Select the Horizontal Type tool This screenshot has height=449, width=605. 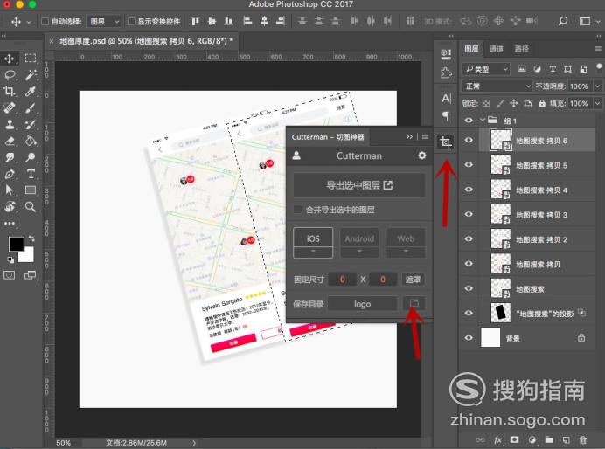click(31, 174)
